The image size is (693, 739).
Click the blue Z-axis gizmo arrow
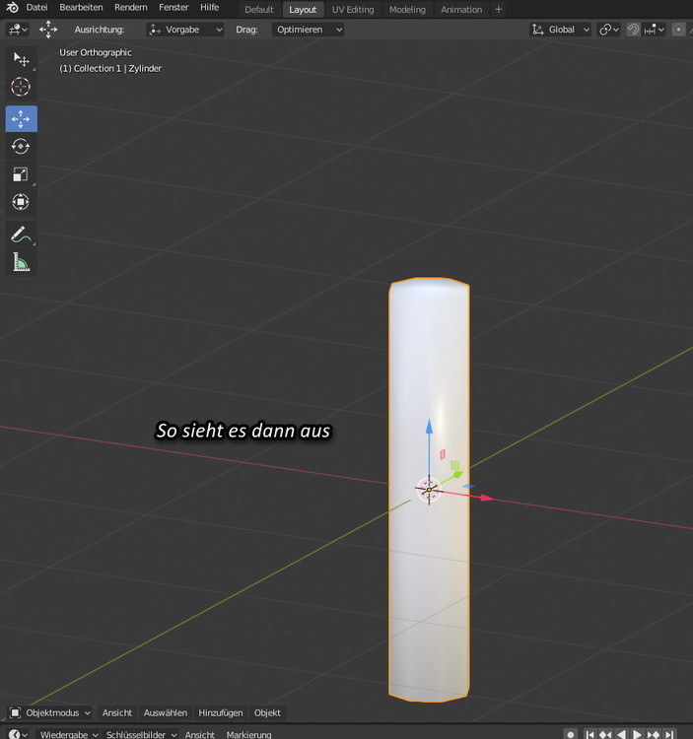click(428, 428)
